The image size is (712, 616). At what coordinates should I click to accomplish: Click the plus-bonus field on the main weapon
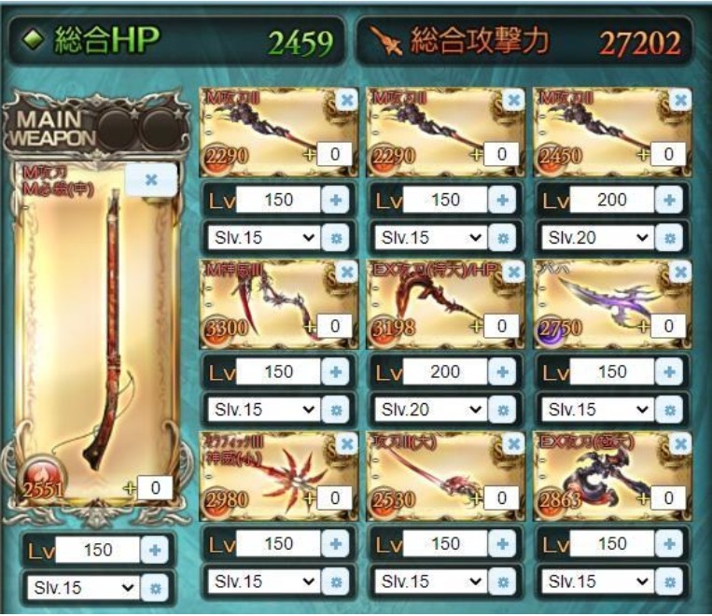tap(155, 488)
